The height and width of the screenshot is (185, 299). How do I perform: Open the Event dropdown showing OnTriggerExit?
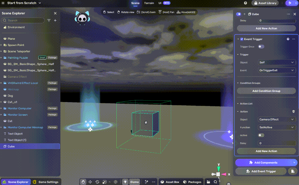(277, 70)
